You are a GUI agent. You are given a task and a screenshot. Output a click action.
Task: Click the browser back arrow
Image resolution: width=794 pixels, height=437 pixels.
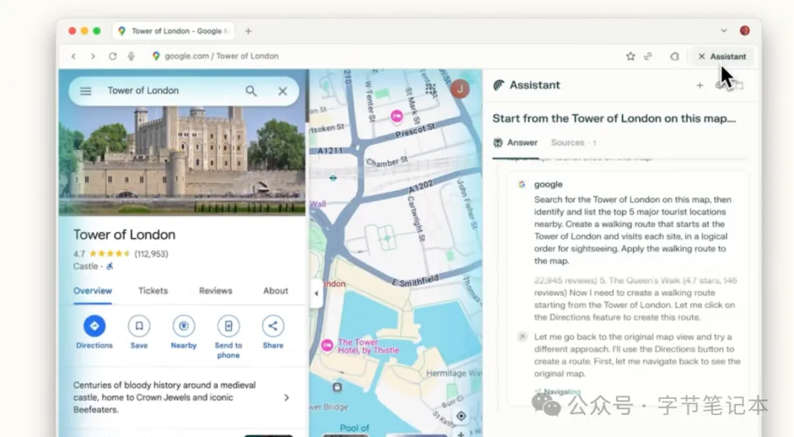[74, 56]
